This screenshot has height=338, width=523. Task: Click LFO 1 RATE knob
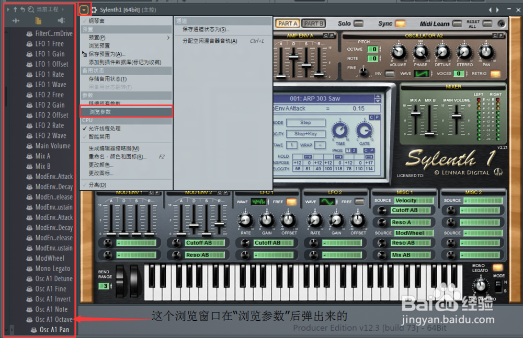point(245,220)
